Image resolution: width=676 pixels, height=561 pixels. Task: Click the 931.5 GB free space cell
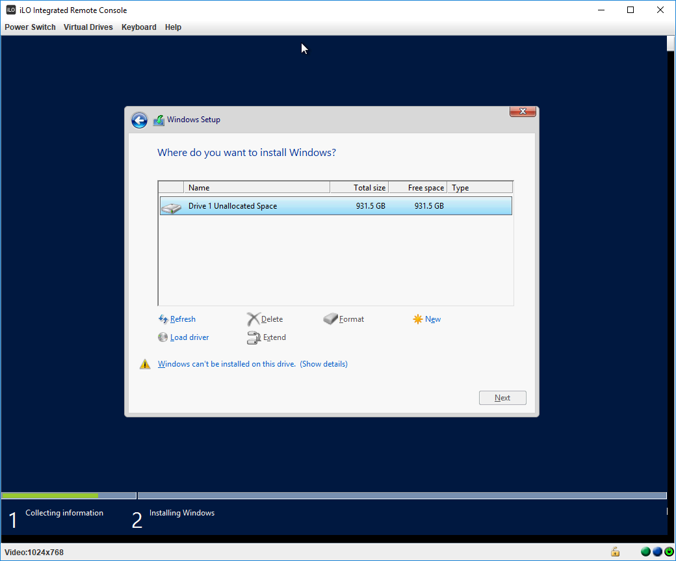[x=429, y=205]
